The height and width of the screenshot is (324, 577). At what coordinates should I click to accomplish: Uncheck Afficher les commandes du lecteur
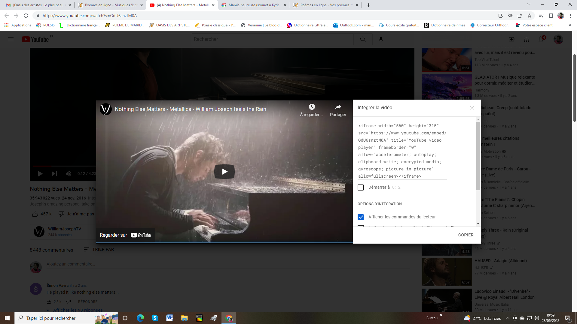[x=361, y=217]
